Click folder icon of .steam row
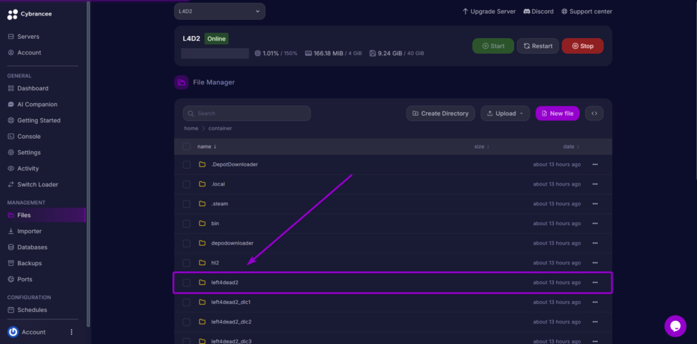The width and height of the screenshot is (697, 344). [x=202, y=204]
